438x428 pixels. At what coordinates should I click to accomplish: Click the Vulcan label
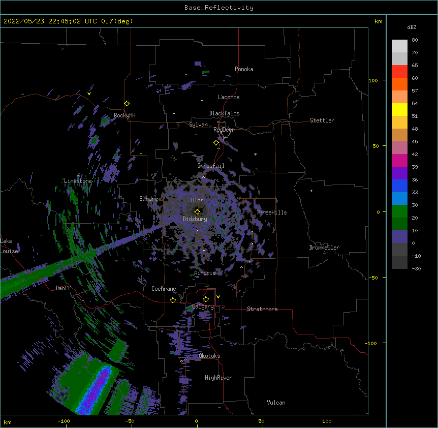[x=276, y=403]
